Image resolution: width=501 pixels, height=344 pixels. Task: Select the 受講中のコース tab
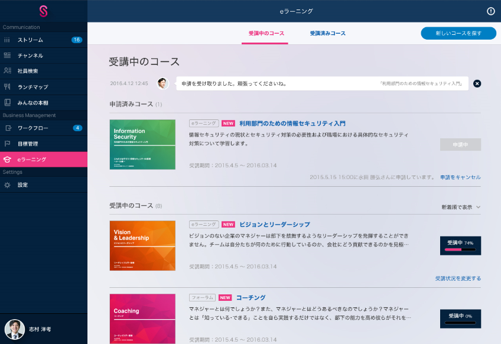[x=266, y=34]
